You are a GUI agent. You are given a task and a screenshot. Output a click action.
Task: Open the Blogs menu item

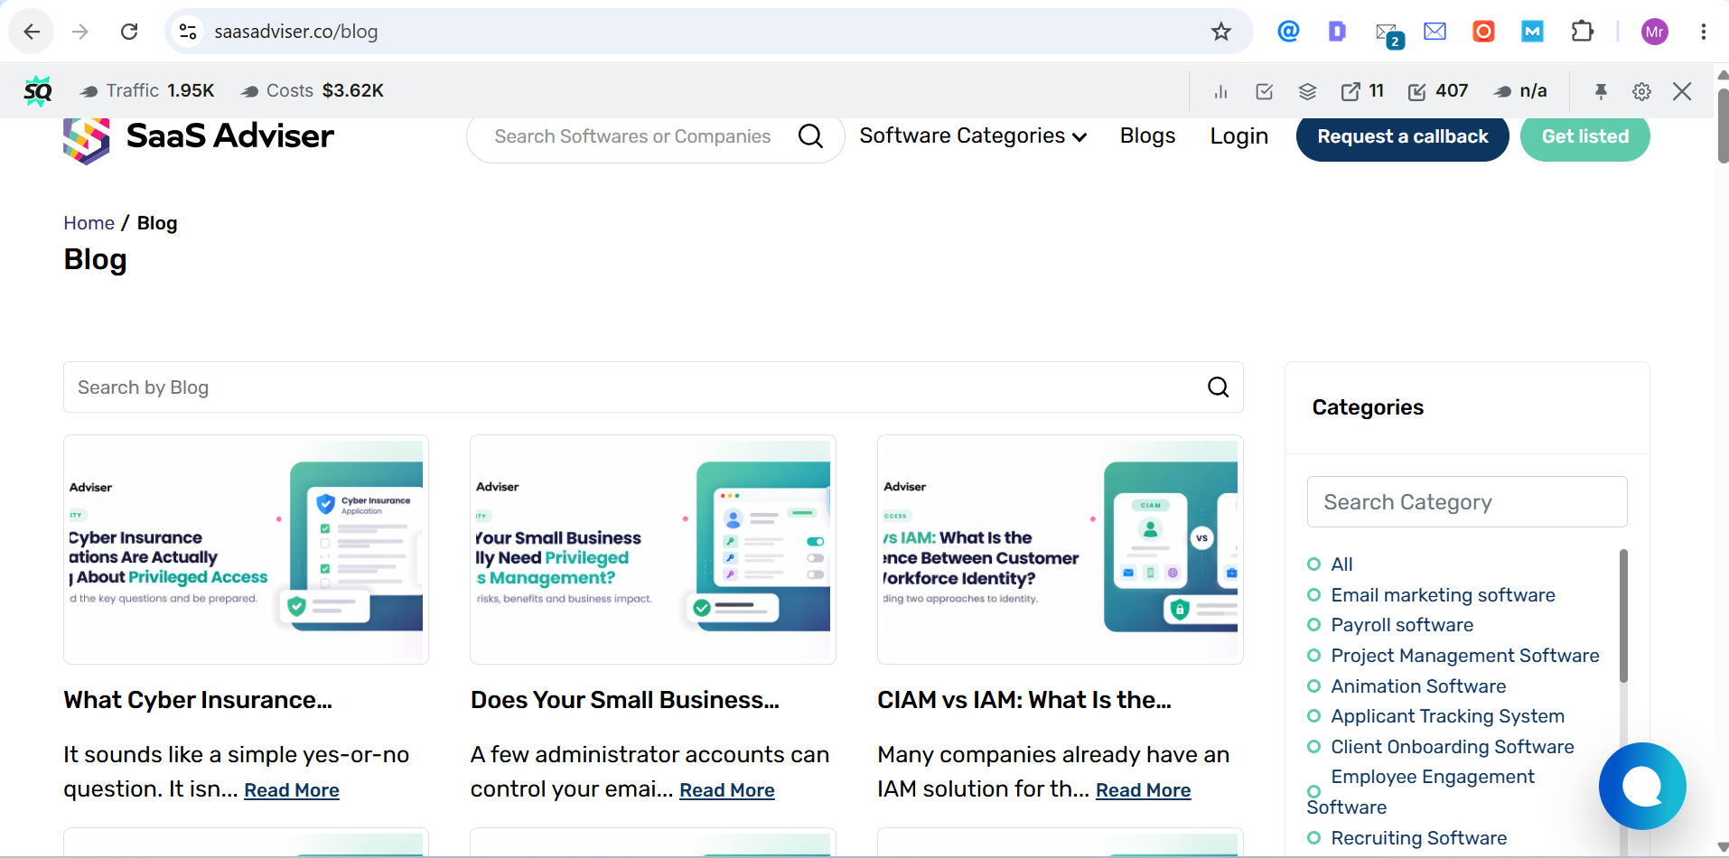coord(1147,136)
